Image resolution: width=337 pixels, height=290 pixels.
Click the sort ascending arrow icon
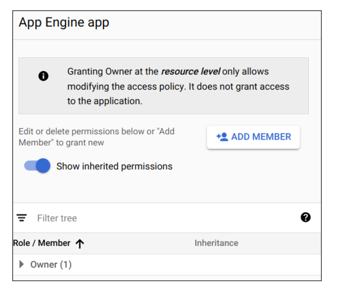80,244
